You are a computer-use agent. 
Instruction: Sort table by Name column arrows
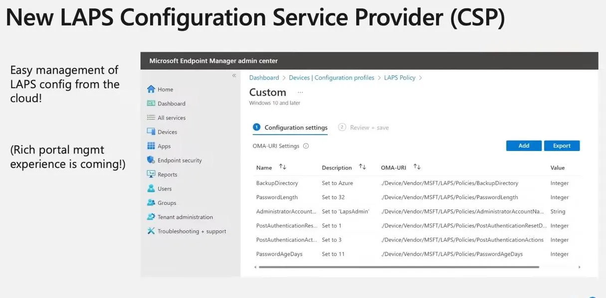coord(283,167)
